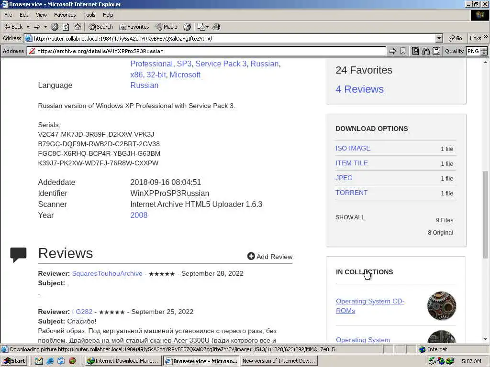Open the Edit menu
490x367 pixels.
24,15
